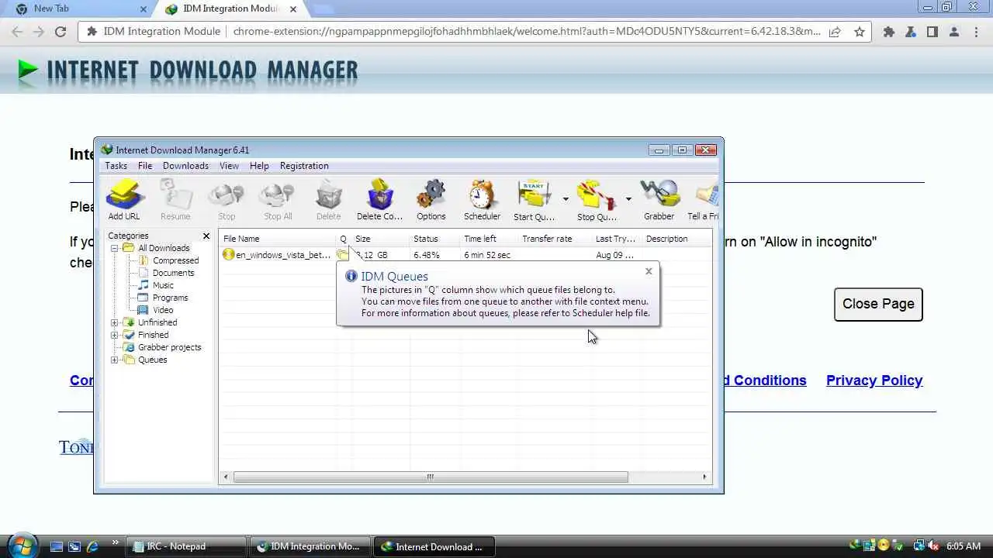The image size is (993, 558).
Task: Sort by Last Try column header
Action: coord(617,239)
